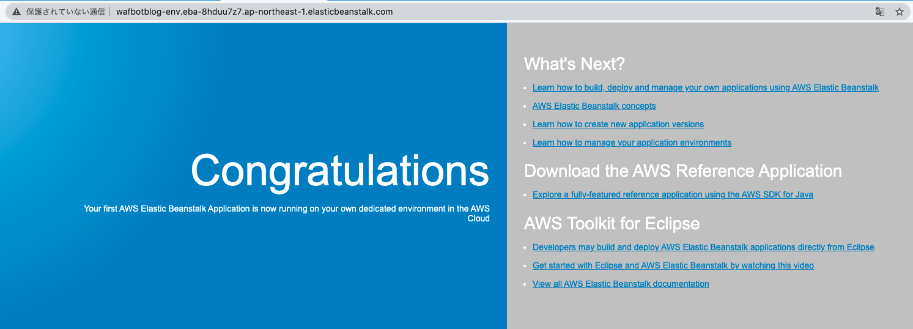View all AWS Elastic Beanstalk documentation link
The height and width of the screenshot is (329, 913).
621,284
